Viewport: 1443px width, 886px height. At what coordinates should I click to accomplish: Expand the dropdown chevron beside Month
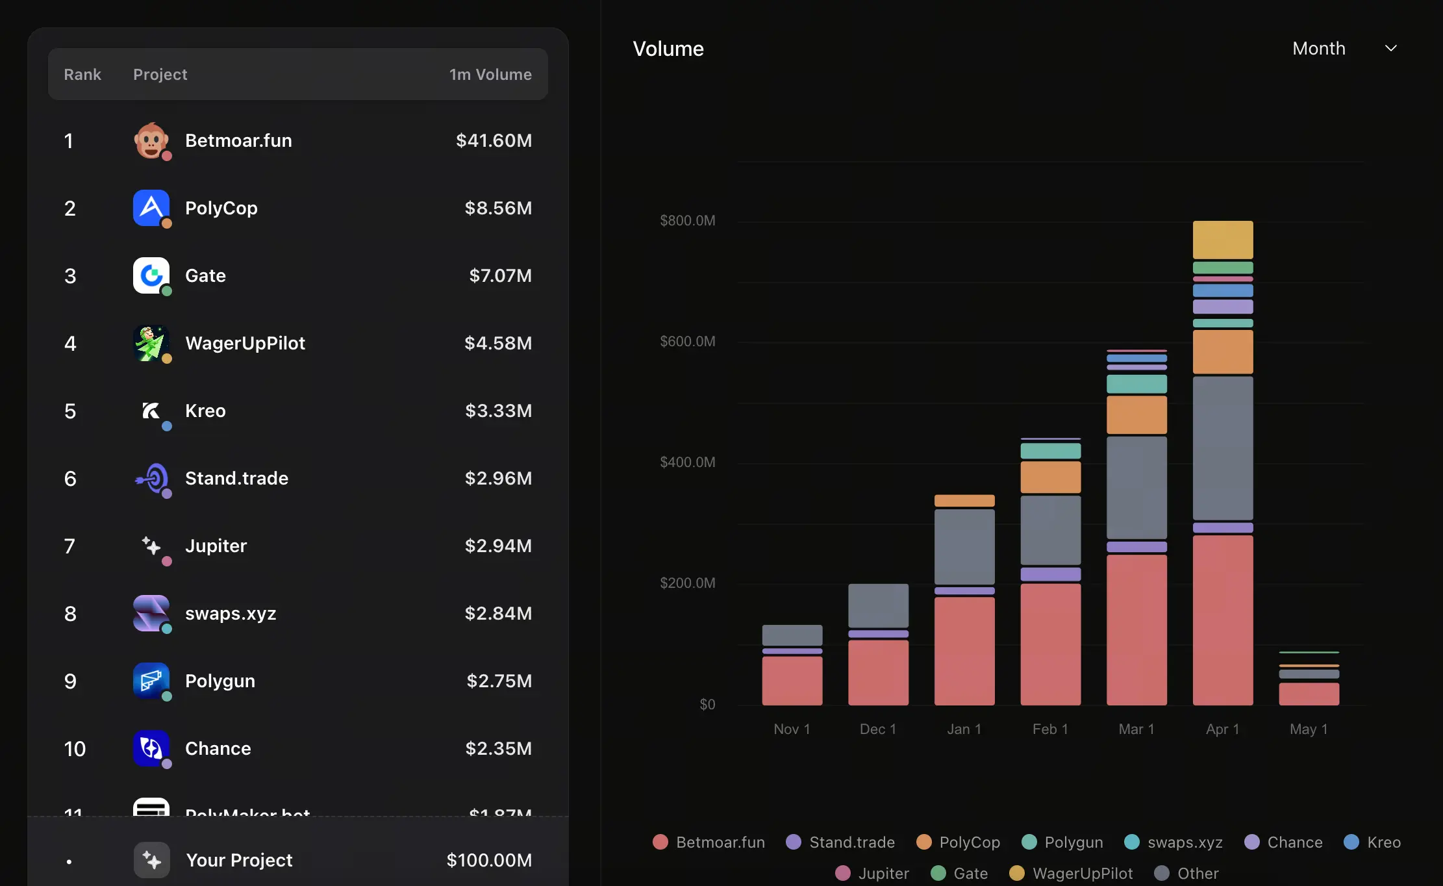click(1390, 48)
